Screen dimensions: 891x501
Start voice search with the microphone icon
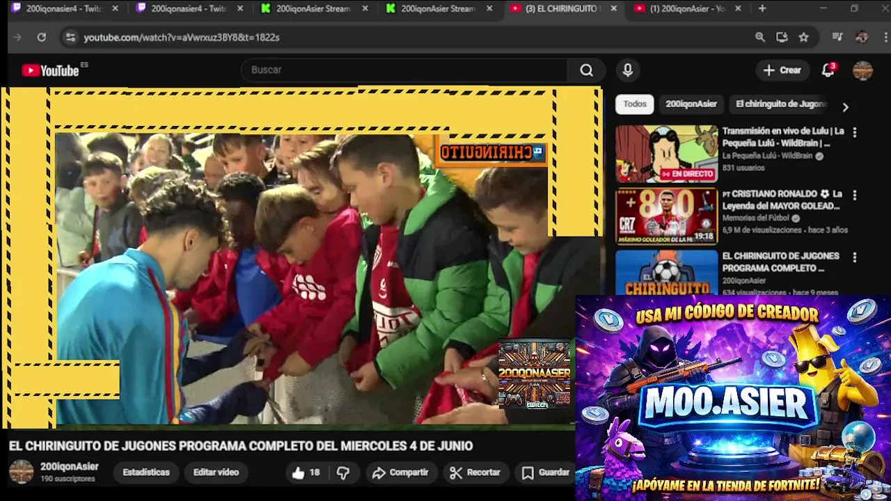click(x=628, y=70)
